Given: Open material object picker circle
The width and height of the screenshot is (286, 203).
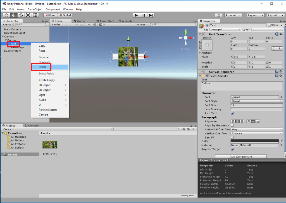Looking at the screenshot, I should click(x=281, y=145).
